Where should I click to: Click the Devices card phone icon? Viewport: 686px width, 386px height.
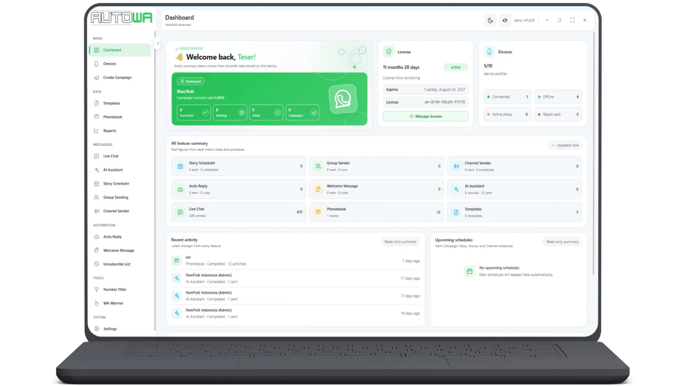coord(489,52)
